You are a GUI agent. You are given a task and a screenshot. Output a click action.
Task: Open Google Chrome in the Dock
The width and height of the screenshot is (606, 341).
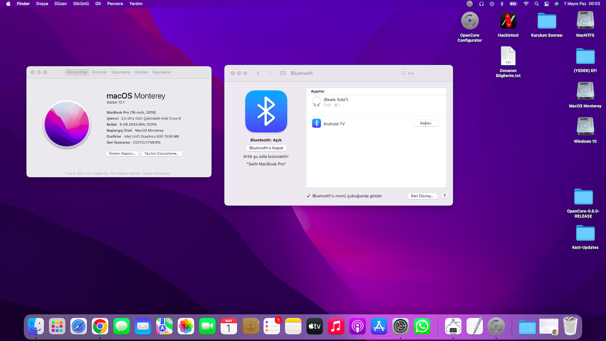[x=100, y=326]
